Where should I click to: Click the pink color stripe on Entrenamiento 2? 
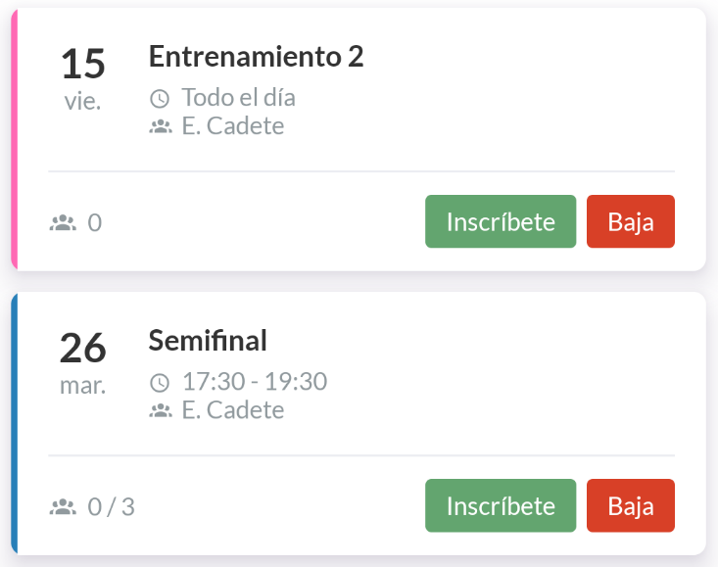pos(15,138)
